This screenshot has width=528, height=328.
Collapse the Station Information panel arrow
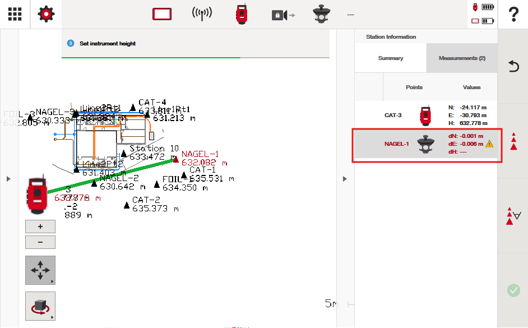coord(345,179)
